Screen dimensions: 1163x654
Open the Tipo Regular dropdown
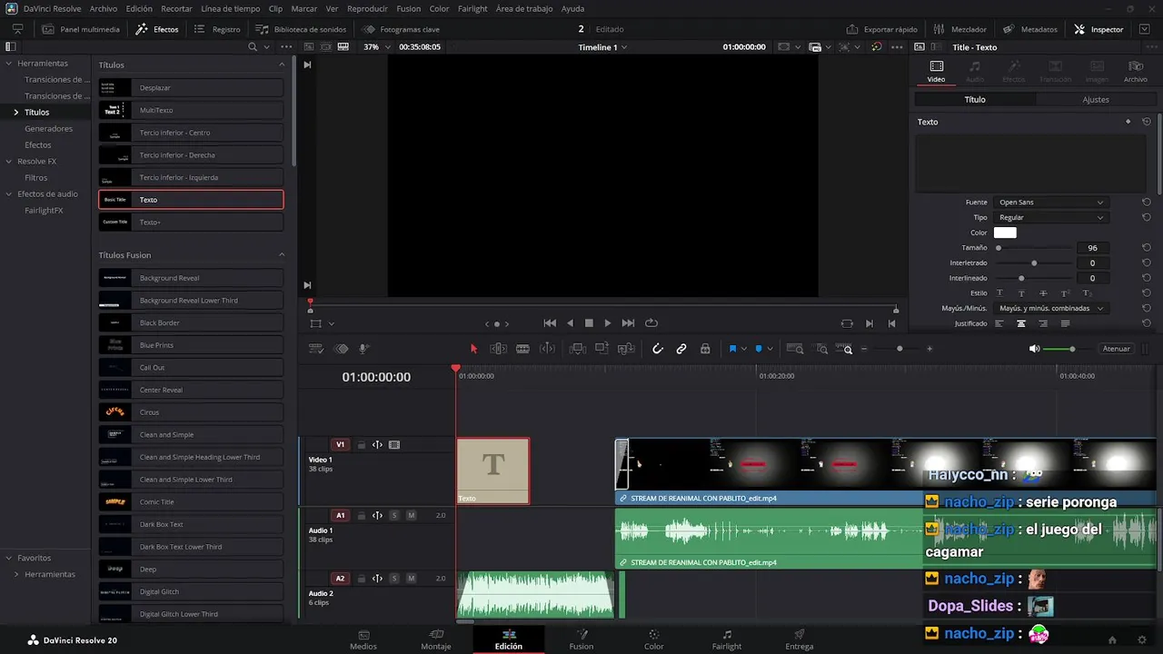coord(1051,218)
